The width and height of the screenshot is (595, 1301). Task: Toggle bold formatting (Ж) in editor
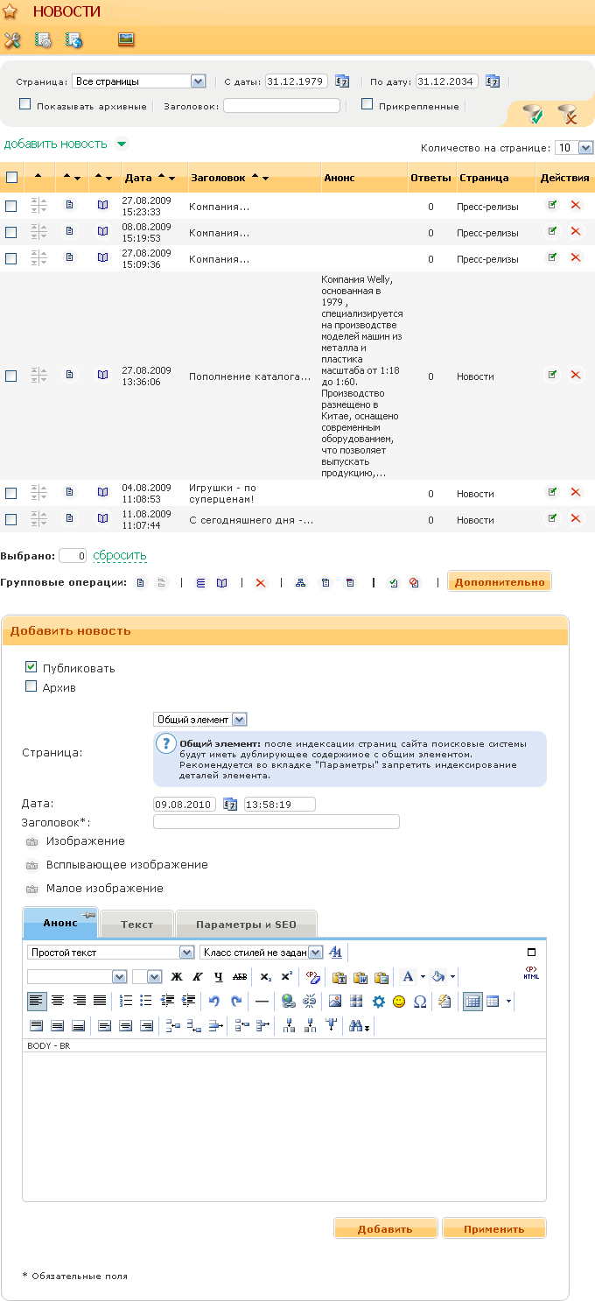tap(177, 977)
